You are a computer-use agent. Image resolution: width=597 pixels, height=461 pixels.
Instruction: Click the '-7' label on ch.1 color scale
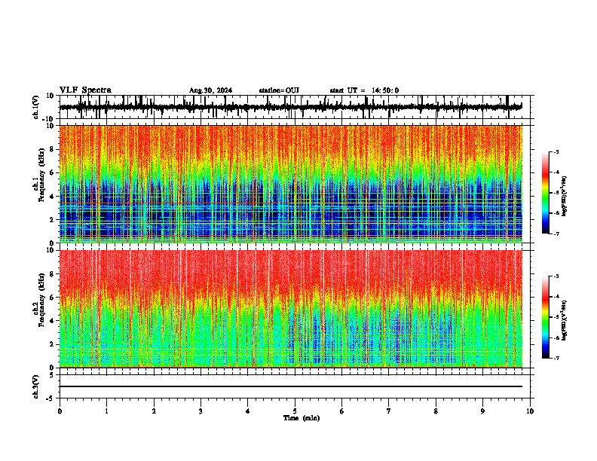click(556, 234)
